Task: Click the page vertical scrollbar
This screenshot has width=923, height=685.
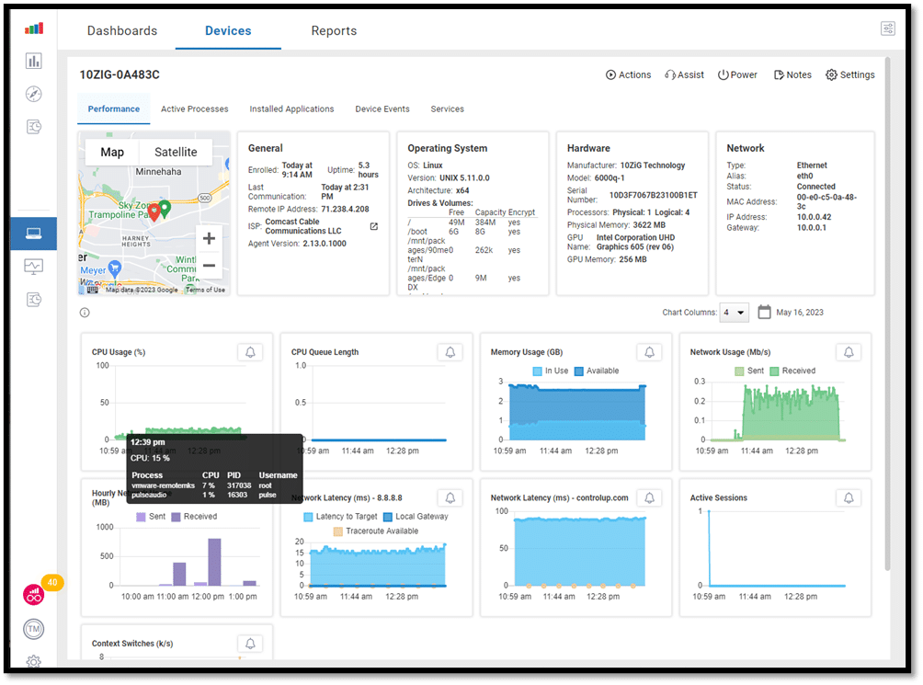Action: (887, 313)
